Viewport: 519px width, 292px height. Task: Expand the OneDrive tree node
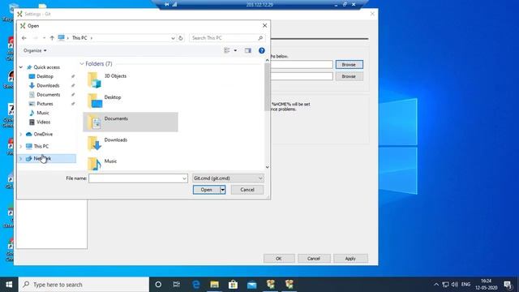click(21, 134)
